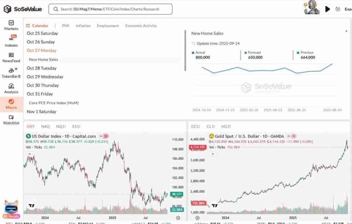
Task: Toggle the Previous series legend
Action: 307,52
